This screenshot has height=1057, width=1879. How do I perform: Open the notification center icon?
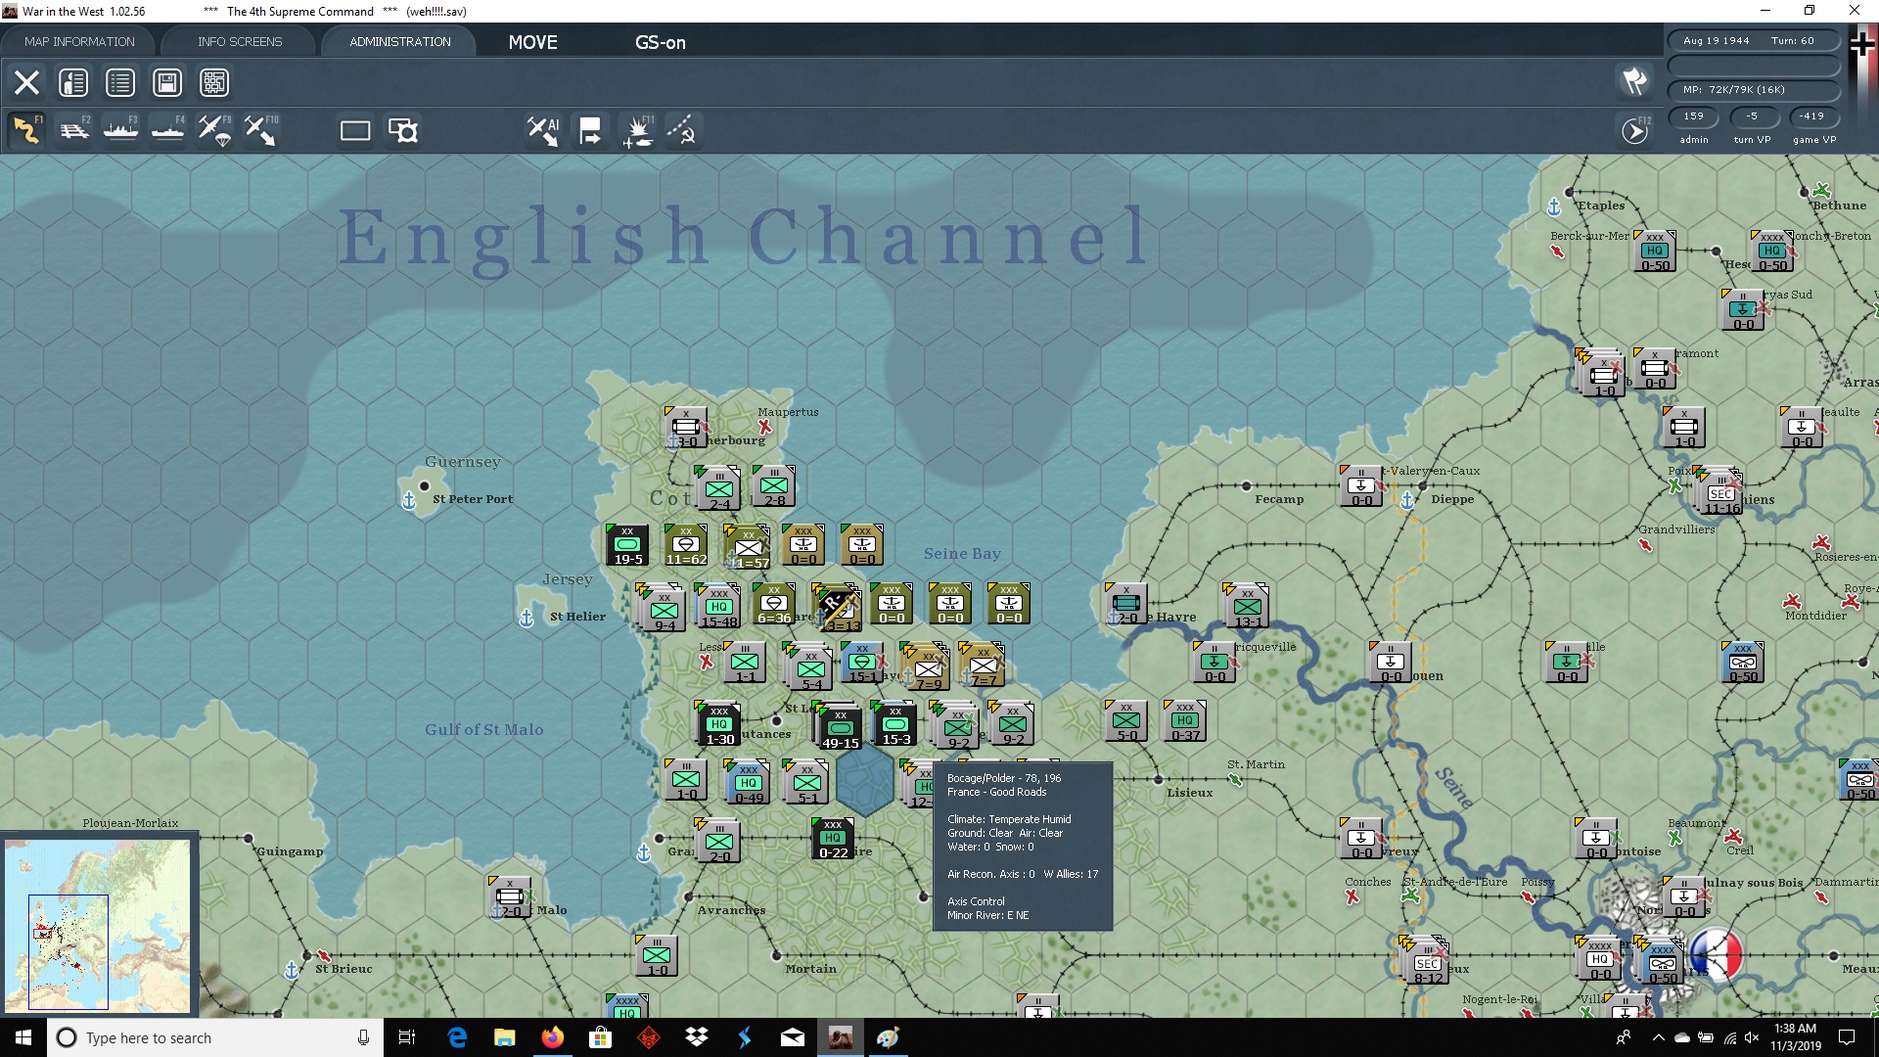pyautogui.click(x=1847, y=1037)
